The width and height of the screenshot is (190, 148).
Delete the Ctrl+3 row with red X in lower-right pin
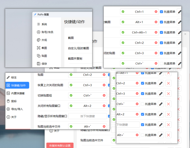(168, 93)
